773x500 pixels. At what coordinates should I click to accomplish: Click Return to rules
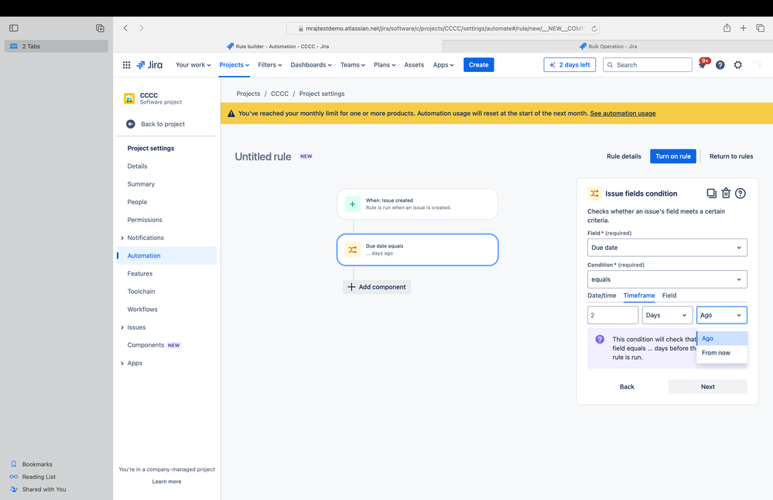[x=731, y=156]
